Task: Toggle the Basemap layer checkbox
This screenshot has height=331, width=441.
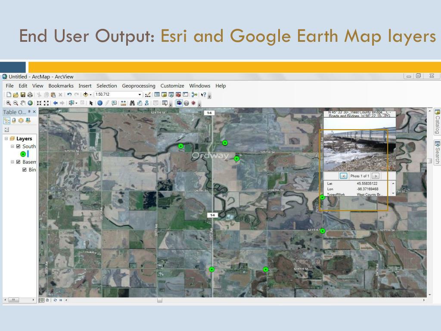Action: [19, 162]
